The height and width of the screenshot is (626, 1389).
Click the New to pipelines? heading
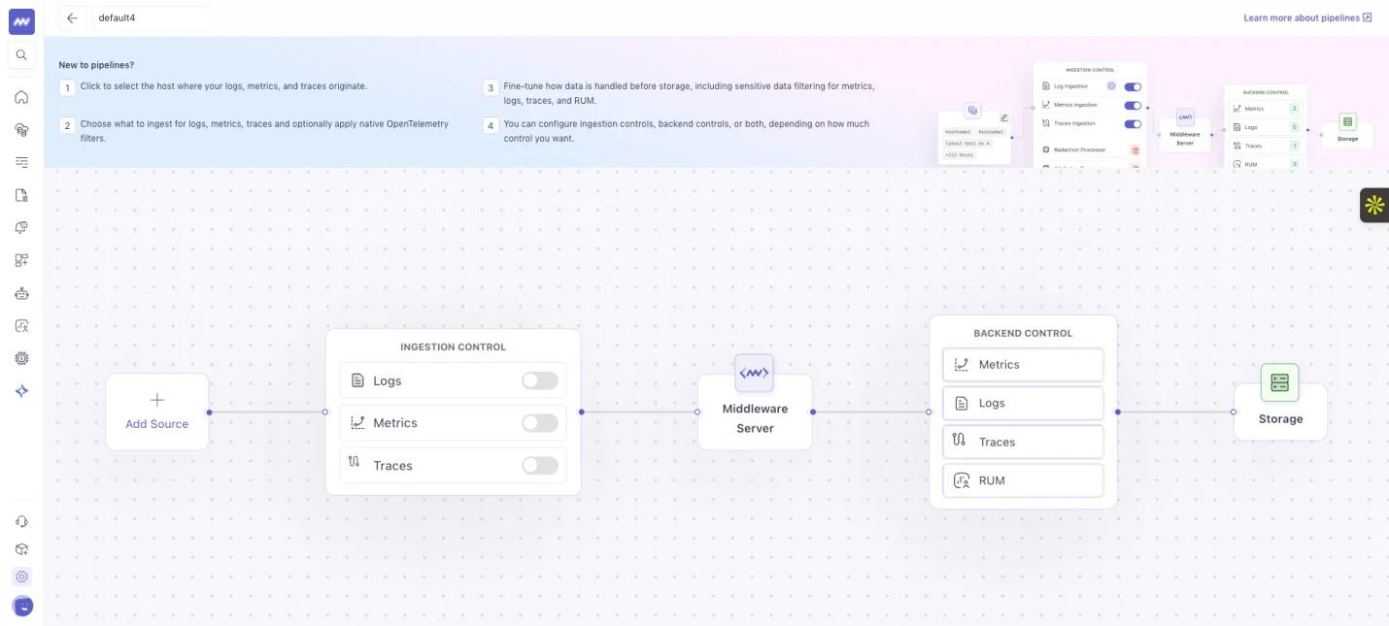coord(96,65)
